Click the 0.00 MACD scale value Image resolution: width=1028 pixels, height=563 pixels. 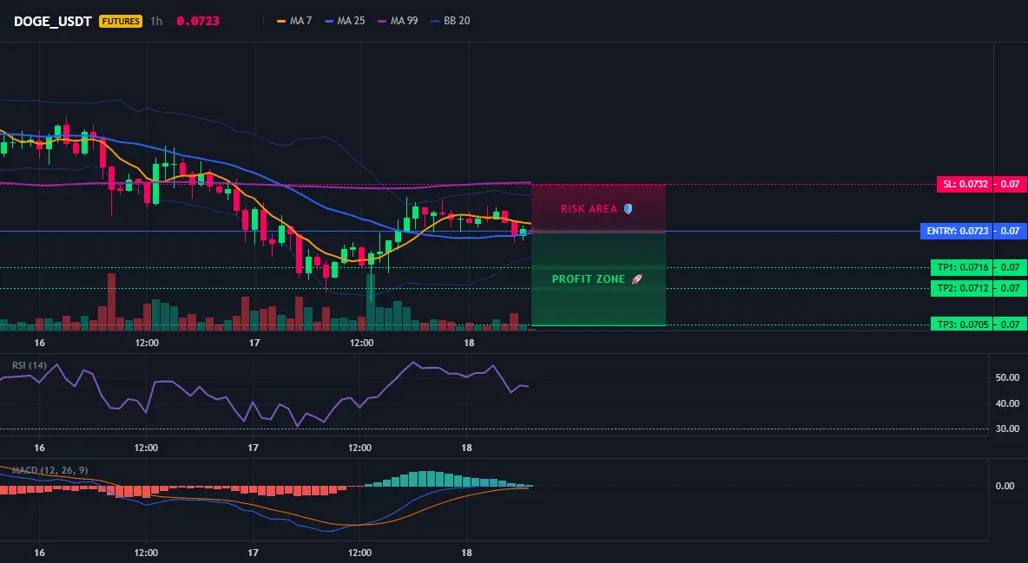click(x=1005, y=486)
